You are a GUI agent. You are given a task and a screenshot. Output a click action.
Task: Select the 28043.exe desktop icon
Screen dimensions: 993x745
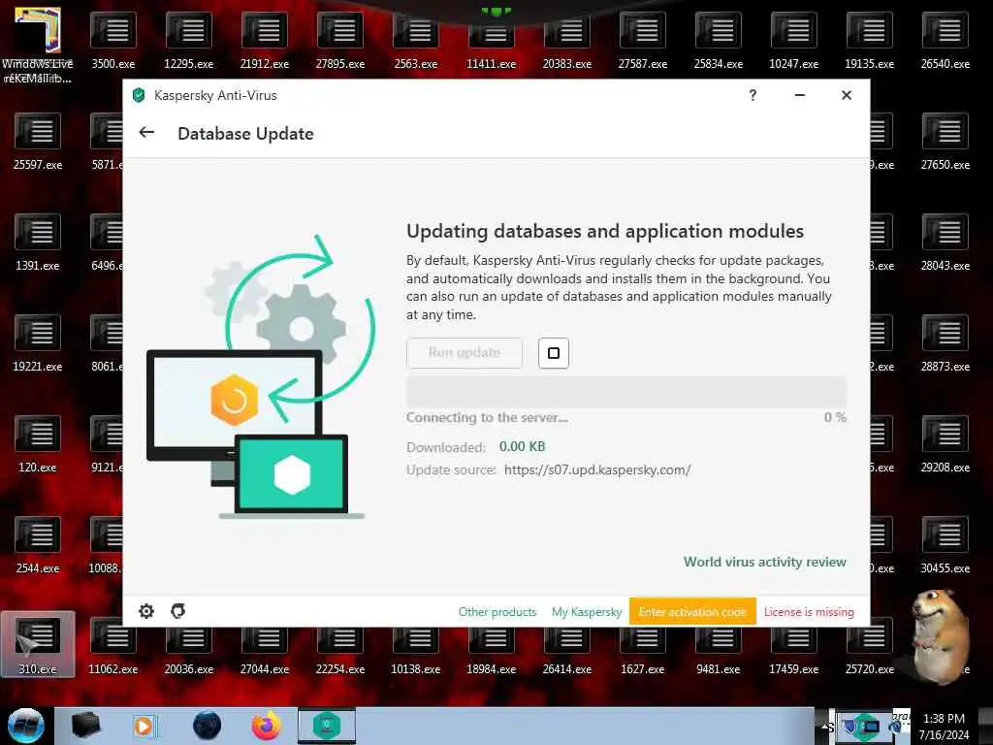click(x=945, y=243)
